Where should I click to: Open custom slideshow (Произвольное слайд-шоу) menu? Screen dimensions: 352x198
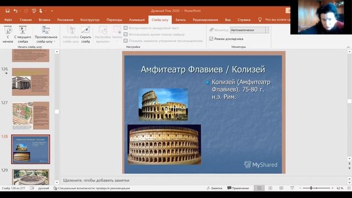pyautogui.click(x=46, y=34)
